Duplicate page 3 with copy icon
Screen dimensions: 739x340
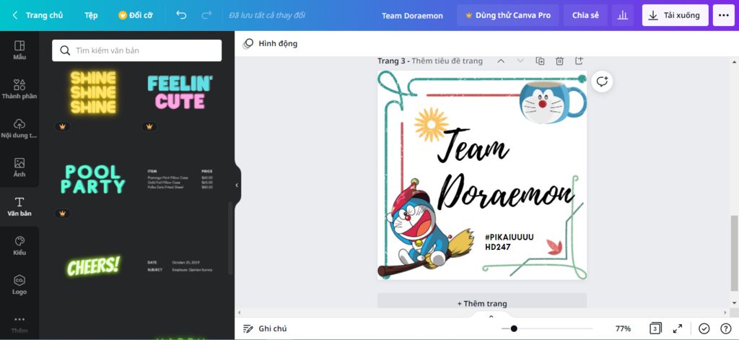point(540,61)
